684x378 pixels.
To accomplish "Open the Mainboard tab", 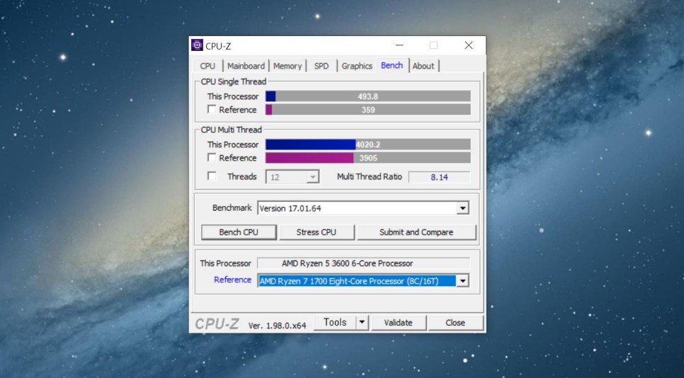I will pos(246,66).
